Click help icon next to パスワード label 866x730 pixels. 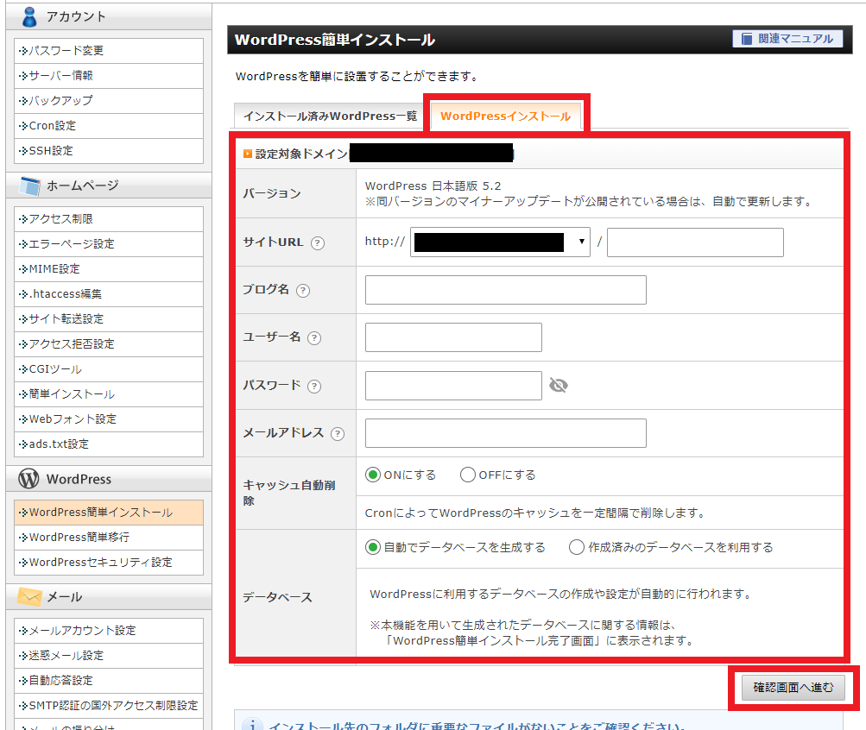pyautogui.click(x=314, y=387)
